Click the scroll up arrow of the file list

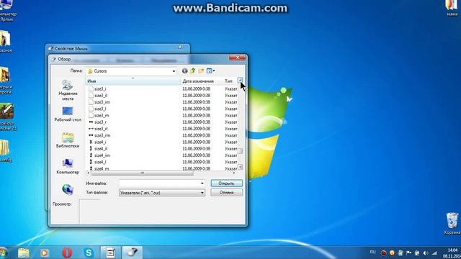click(x=240, y=80)
